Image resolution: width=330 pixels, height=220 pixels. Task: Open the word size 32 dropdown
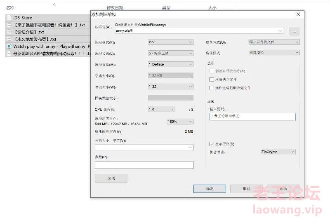[x=170, y=87]
